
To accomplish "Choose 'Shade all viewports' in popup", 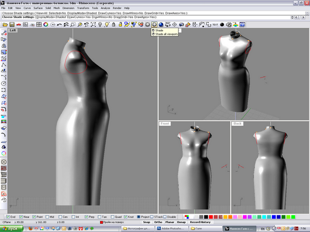I will click(165, 34).
